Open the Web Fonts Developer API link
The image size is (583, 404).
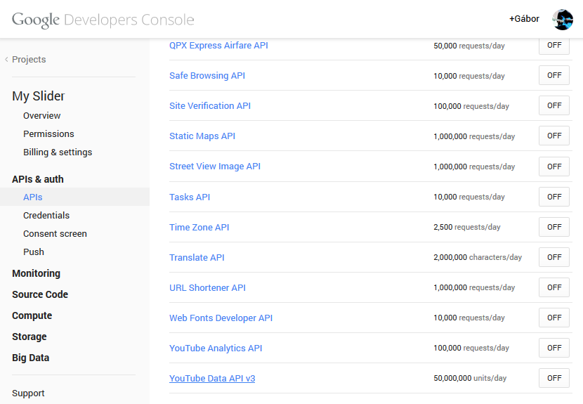pos(221,318)
